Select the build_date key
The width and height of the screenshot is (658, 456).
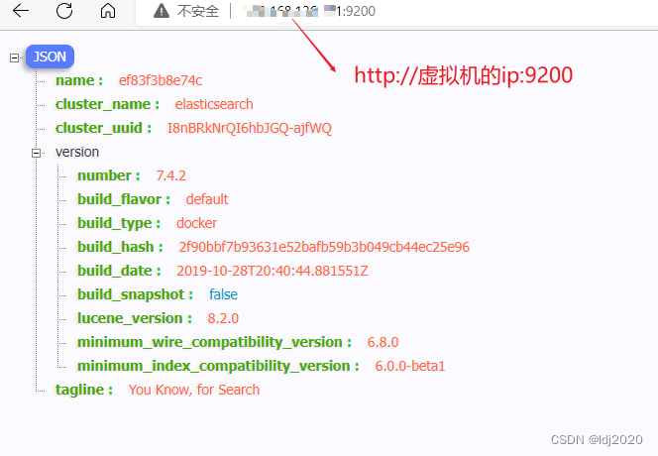pyautogui.click(x=119, y=271)
